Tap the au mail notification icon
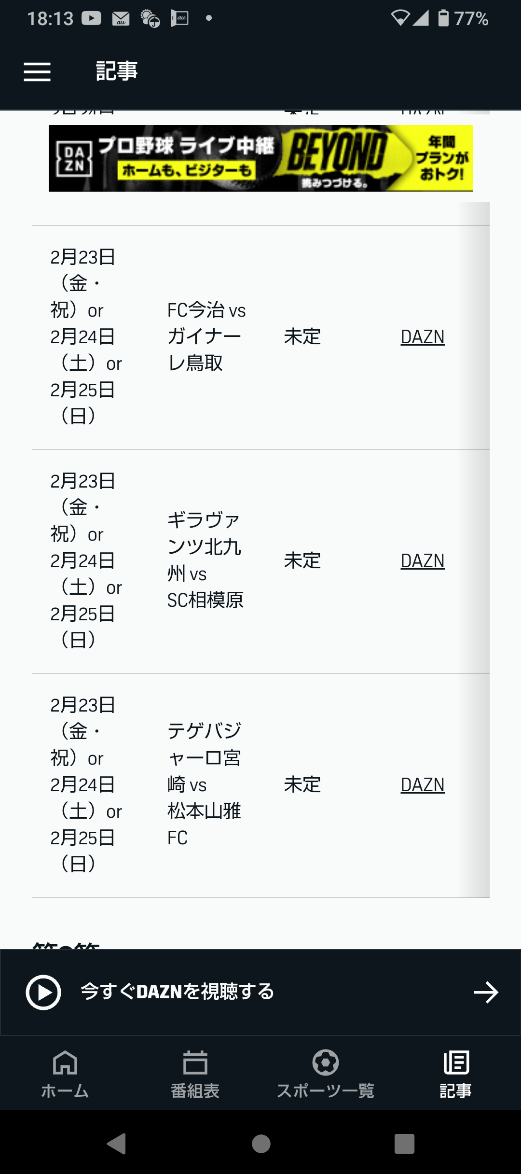 (x=121, y=18)
